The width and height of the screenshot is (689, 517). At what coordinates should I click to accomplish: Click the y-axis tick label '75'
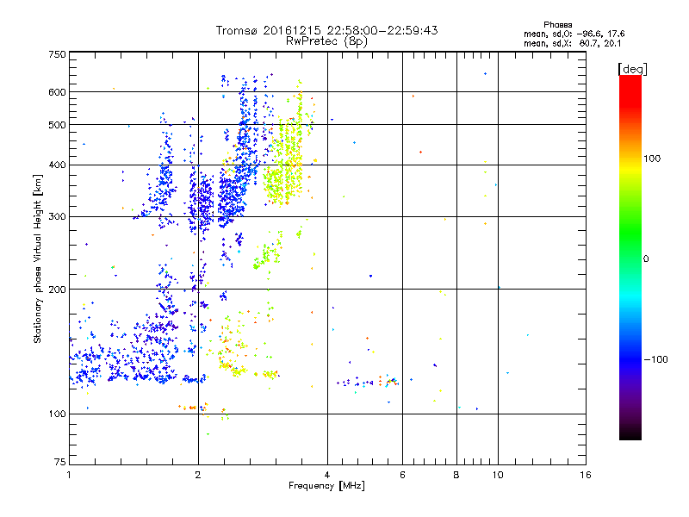(60, 462)
